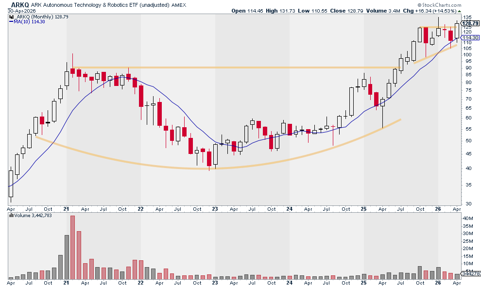Image resolution: width=481 pixels, height=287 pixels.
Task: Click the tallest red volume bar in early 2021
Action: (73, 247)
